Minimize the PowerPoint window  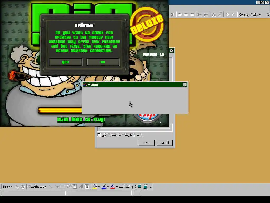pyautogui.click(x=258, y=2)
